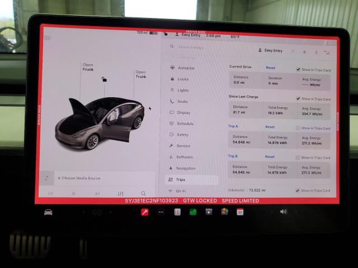This screenshot has width=358, height=268.
Task: Open the three-dots app launcher
Action: 161,212
